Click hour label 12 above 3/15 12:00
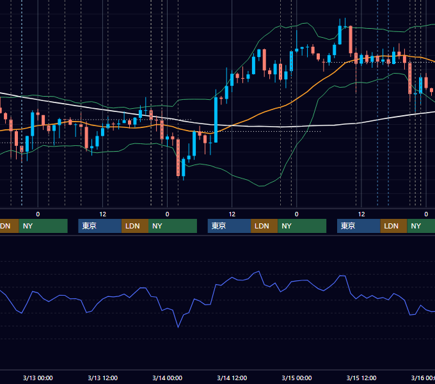Image resolution: width=435 pixels, height=384 pixels. point(361,214)
